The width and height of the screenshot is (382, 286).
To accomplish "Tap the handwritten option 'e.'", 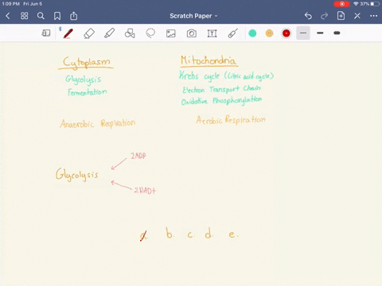I will [x=233, y=234].
